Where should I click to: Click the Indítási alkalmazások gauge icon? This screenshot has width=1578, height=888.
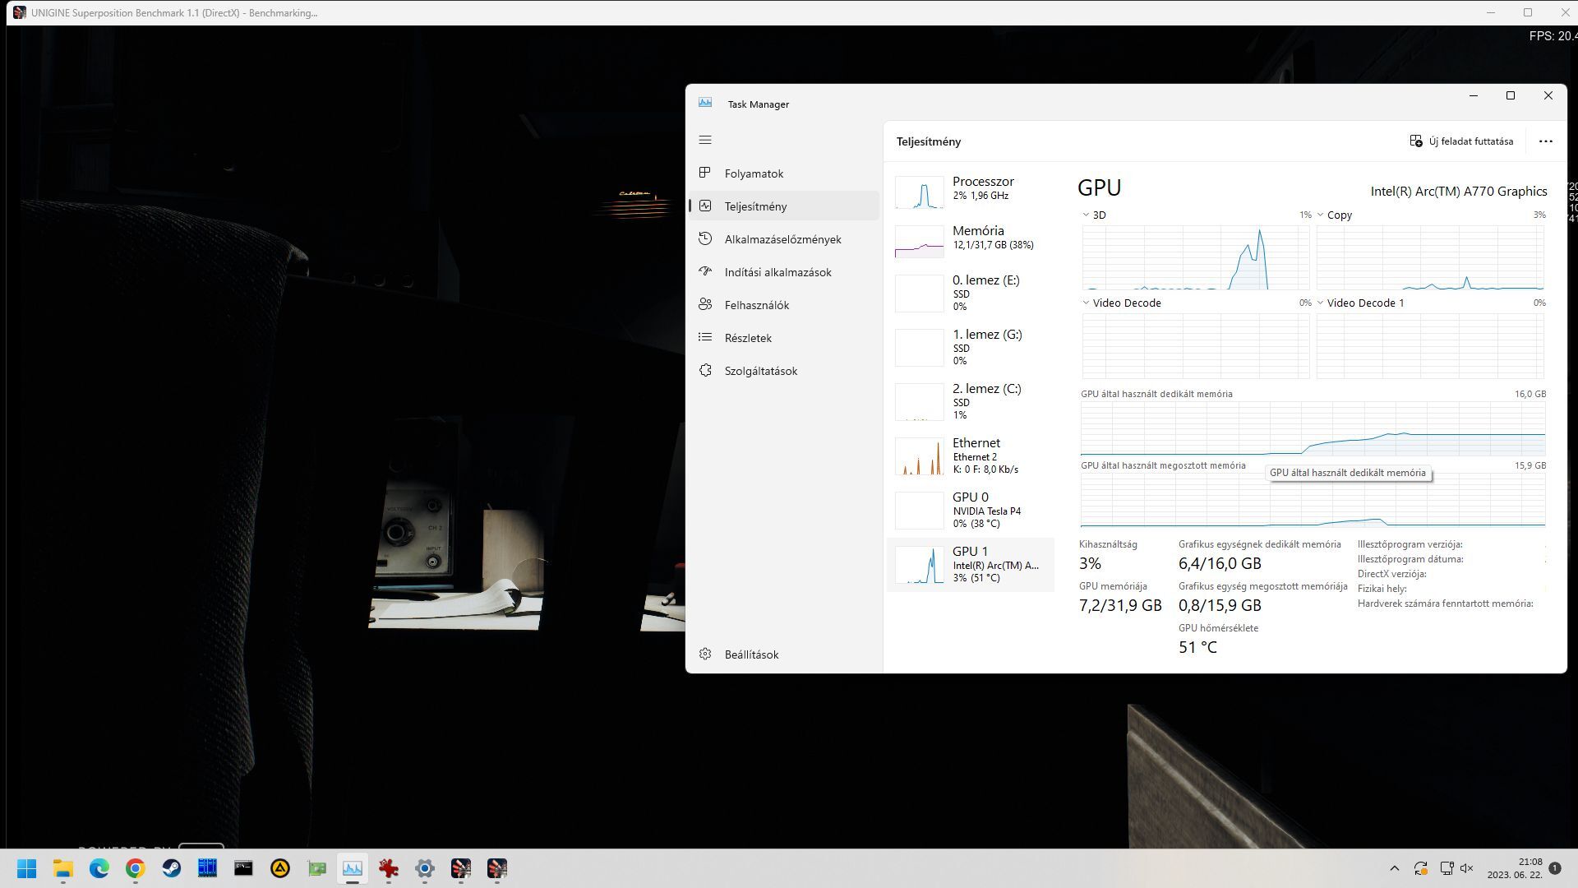[704, 271]
